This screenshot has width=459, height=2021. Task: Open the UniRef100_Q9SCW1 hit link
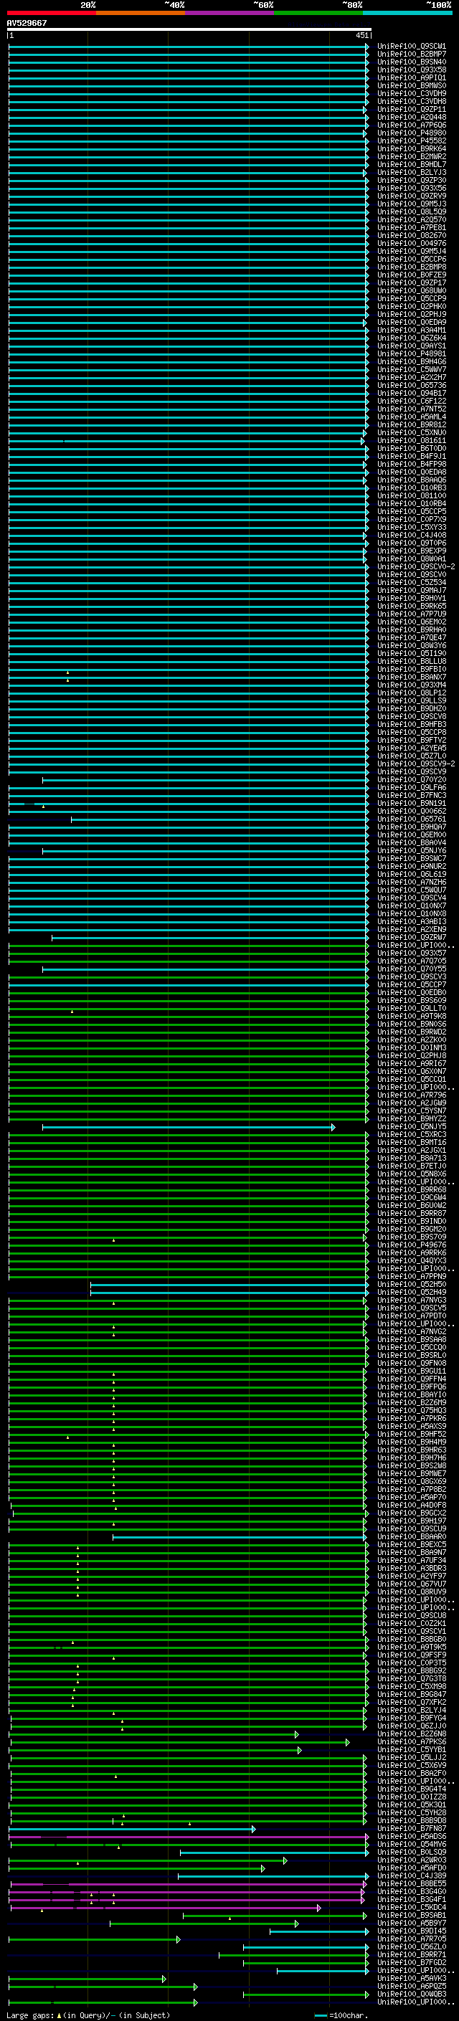click(x=411, y=47)
